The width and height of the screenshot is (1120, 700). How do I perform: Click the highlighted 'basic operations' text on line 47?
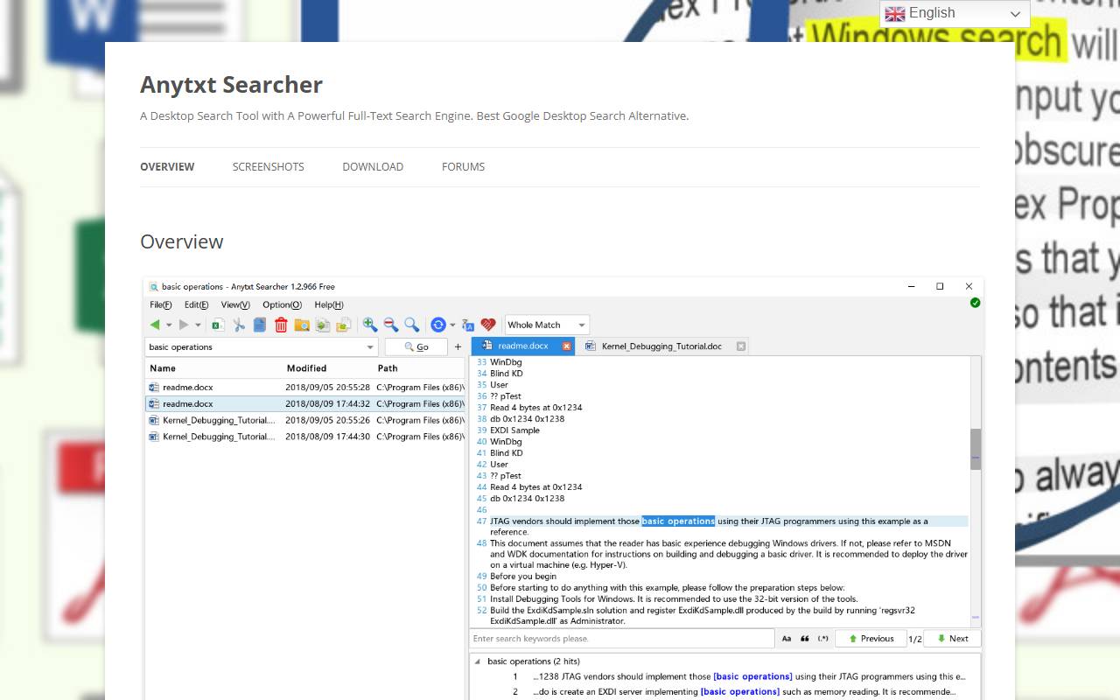[x=678, y=521]
